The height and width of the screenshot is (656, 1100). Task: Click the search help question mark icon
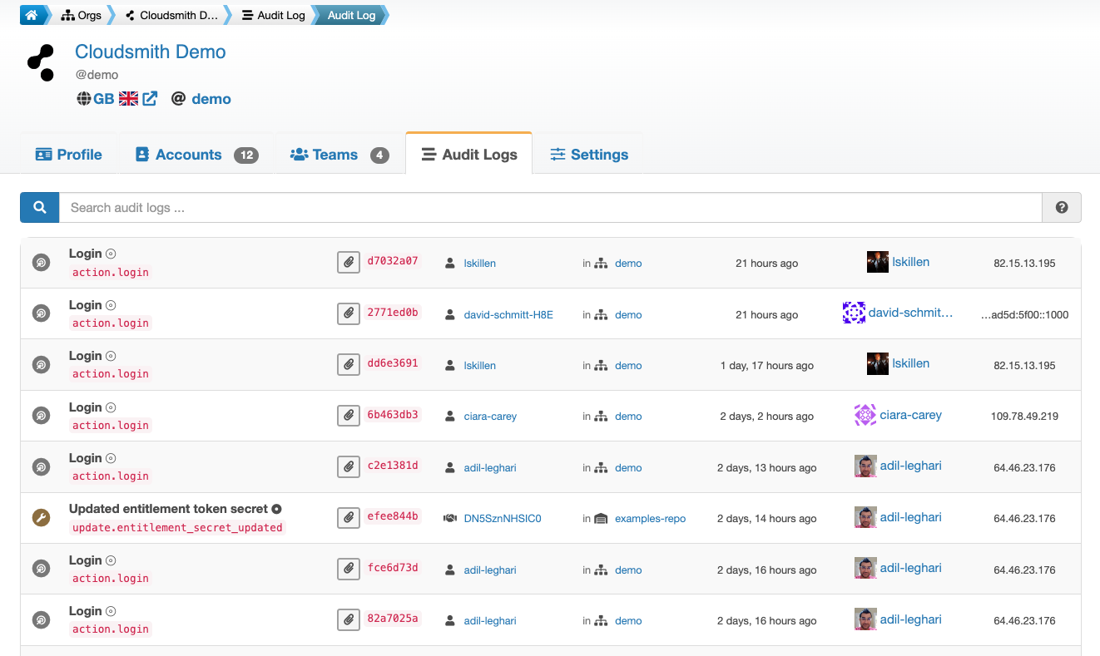(1062, 208)
